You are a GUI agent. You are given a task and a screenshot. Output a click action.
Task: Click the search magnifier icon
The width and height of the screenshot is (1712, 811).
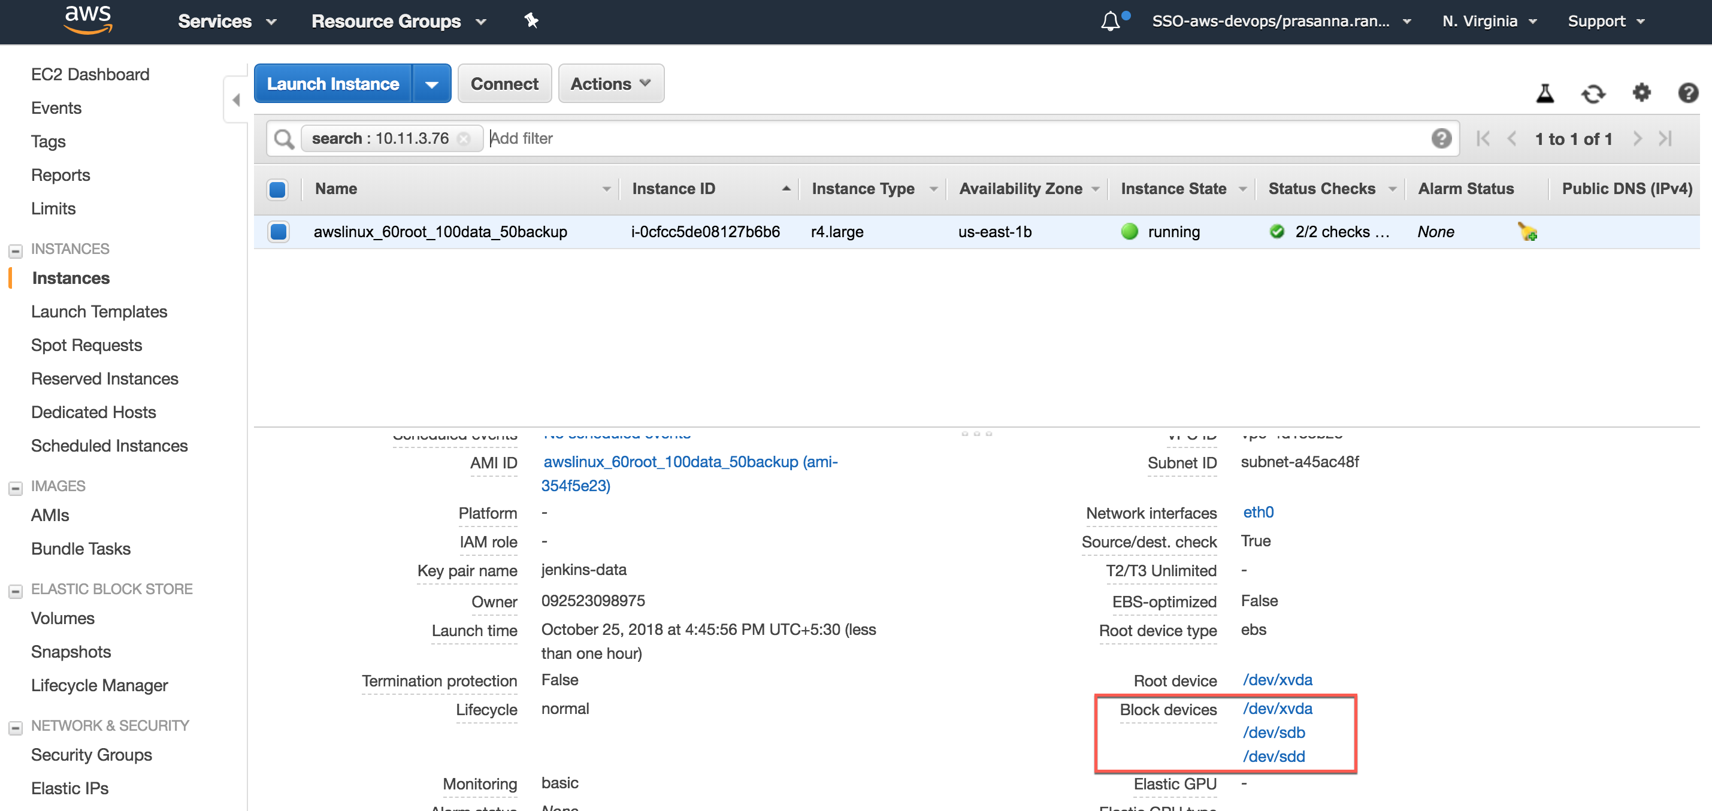point(284,139)
